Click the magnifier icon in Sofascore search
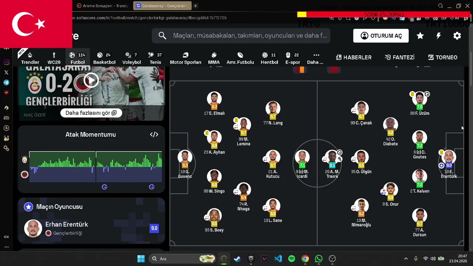Viewport: 473px width, 266px height. pyautogui.click(x=162, y=35)
